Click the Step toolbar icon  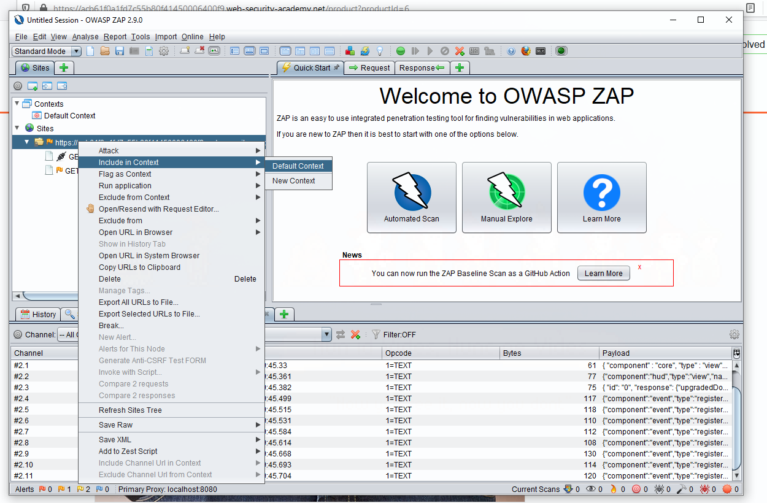click(x=415, y=52)
